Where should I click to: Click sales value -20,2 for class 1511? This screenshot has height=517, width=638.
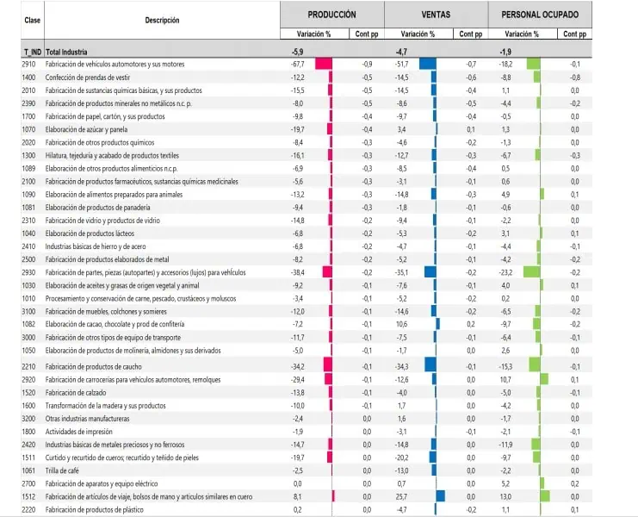tap(401, 458)
